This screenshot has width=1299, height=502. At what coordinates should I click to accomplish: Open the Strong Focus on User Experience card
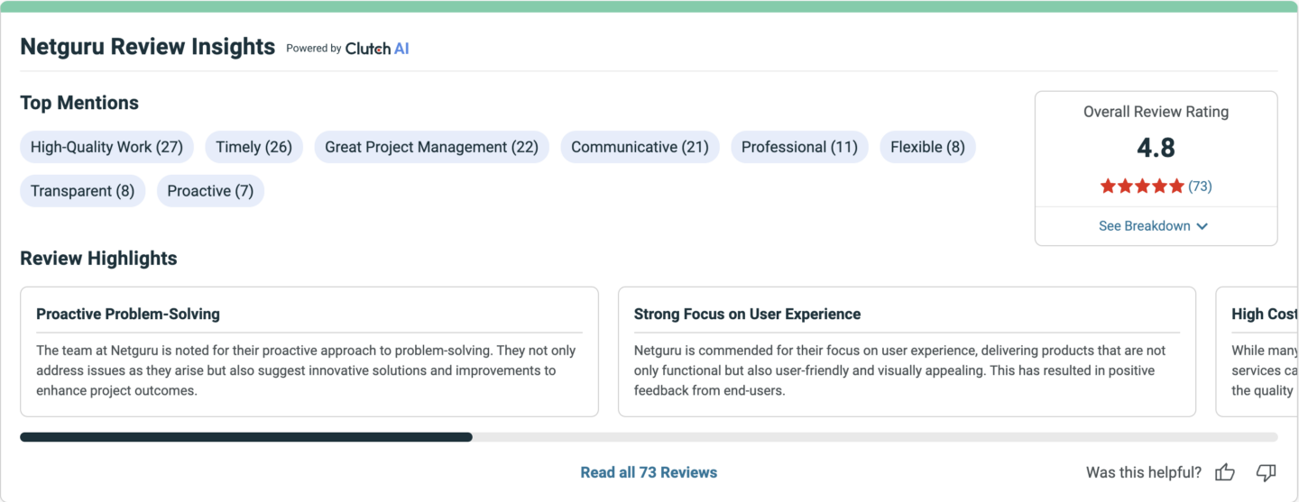pos(907,351)
